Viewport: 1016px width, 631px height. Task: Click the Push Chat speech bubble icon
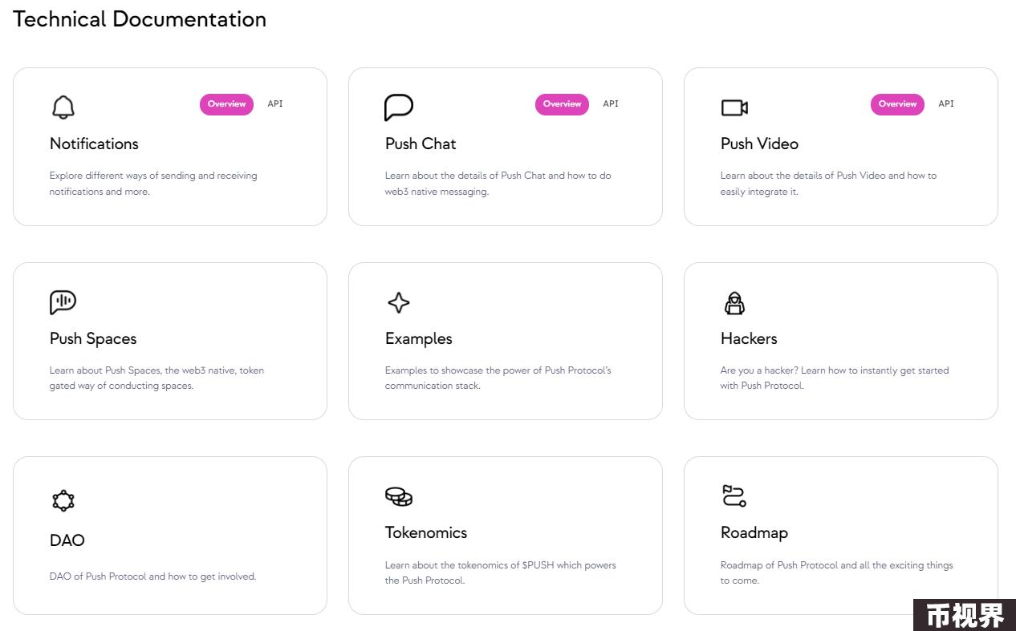tap(398, 107)
